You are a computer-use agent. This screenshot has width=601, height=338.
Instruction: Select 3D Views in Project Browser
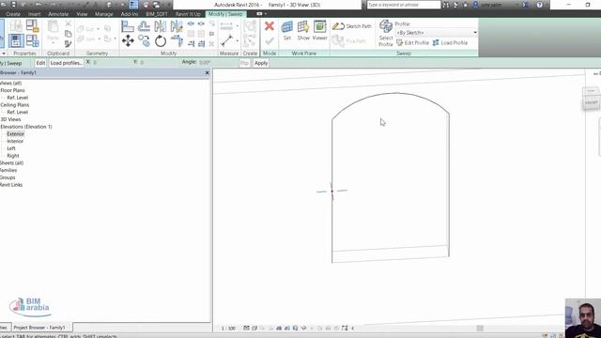10,119
